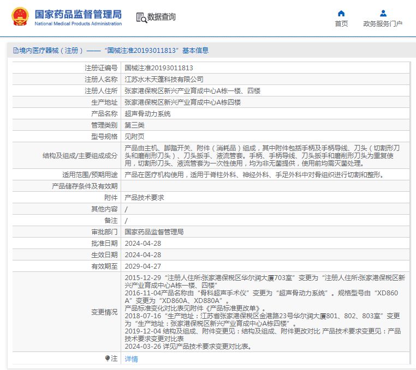Click the 其他内容 row label

pos(104,209)
